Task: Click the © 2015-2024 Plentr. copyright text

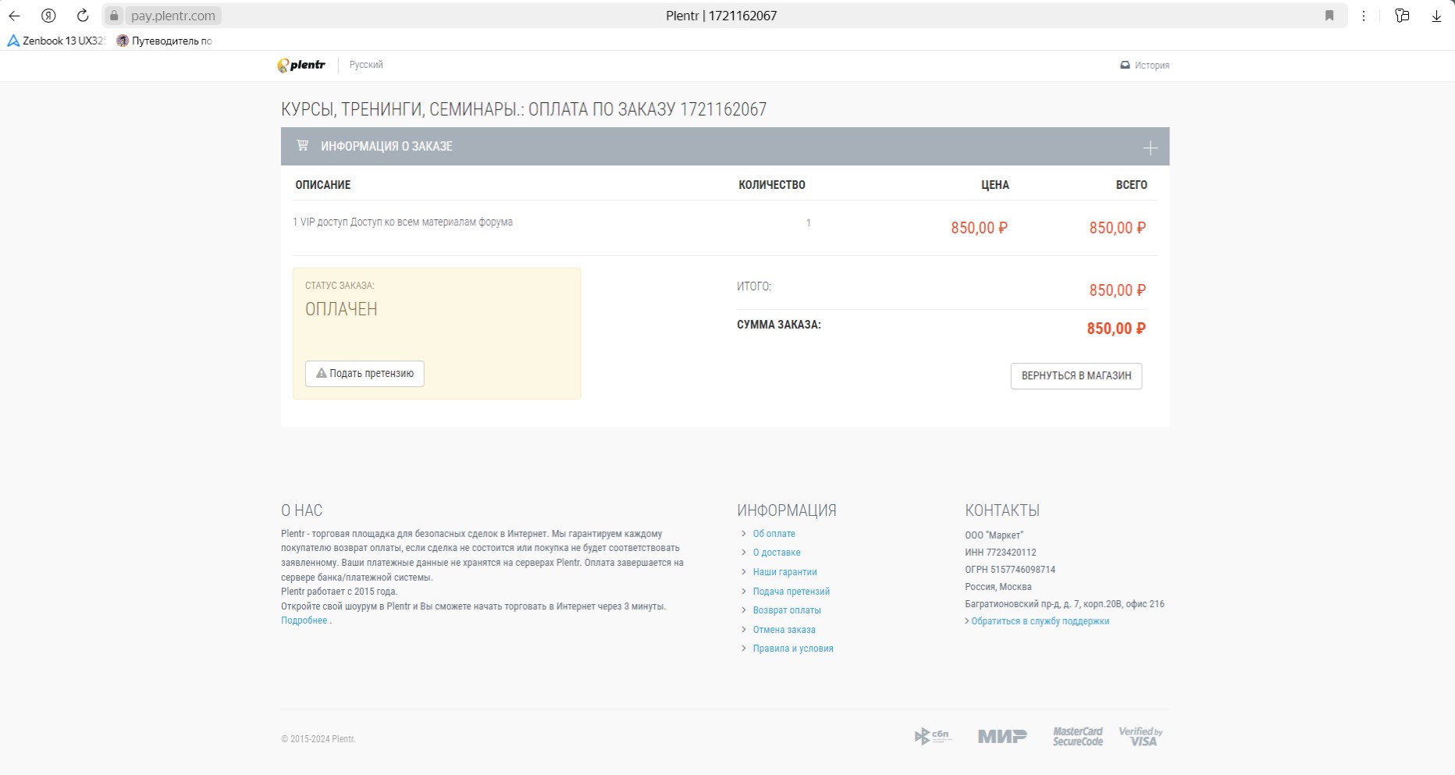Action: [318, 739]
